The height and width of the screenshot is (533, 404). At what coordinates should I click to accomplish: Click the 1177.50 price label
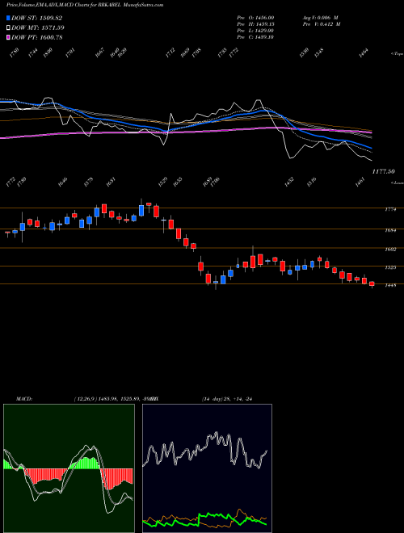pos(383,172)
